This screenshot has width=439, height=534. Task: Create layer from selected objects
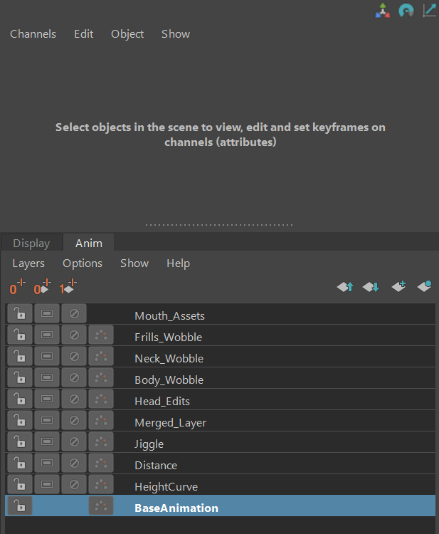(x=424, y=286)
